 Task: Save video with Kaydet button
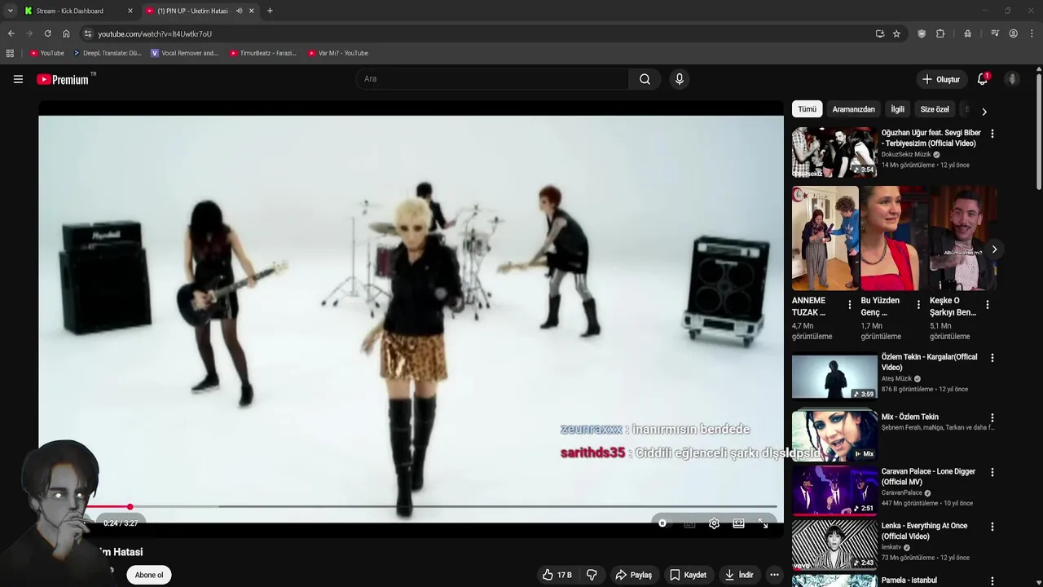(x=688, y=575)
